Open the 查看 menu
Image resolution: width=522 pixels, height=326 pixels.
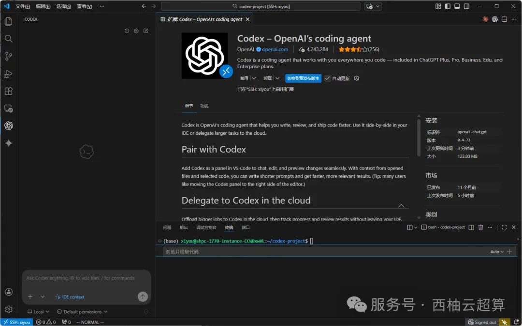coord(84,6)
